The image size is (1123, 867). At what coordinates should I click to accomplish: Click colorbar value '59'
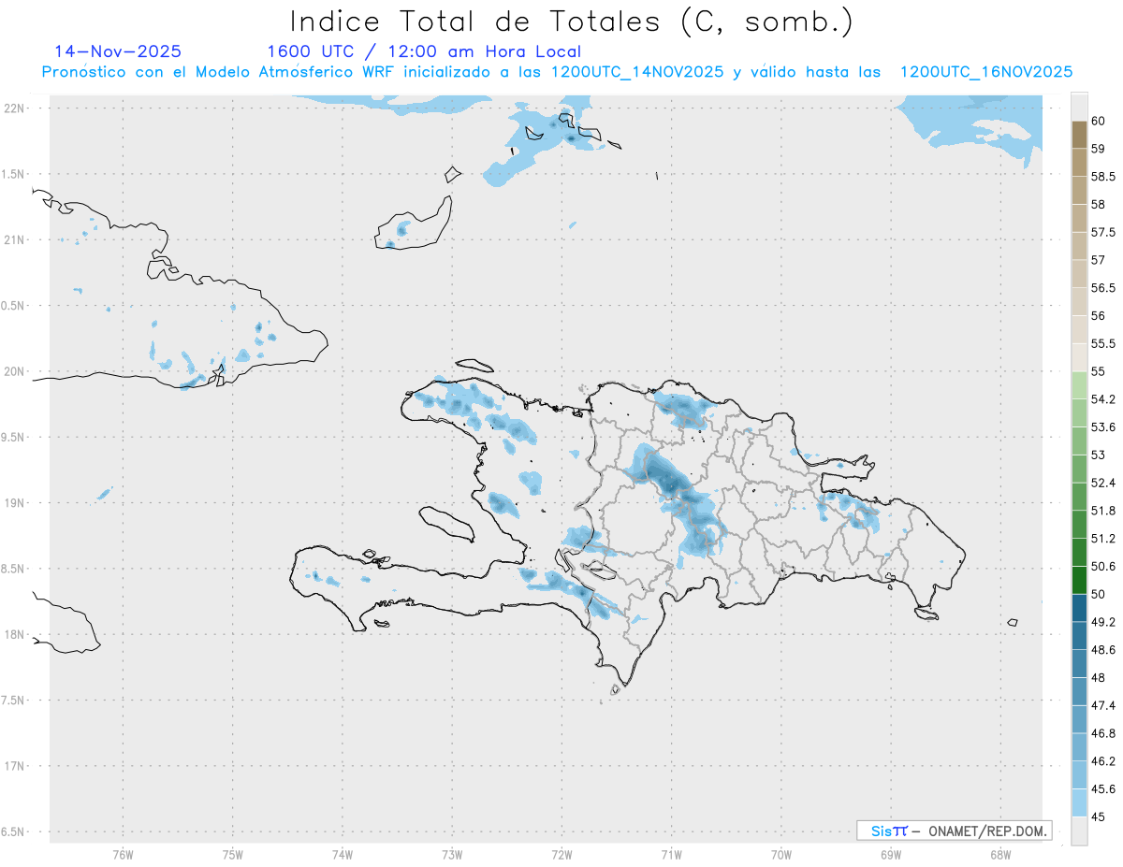point(1099,149)
